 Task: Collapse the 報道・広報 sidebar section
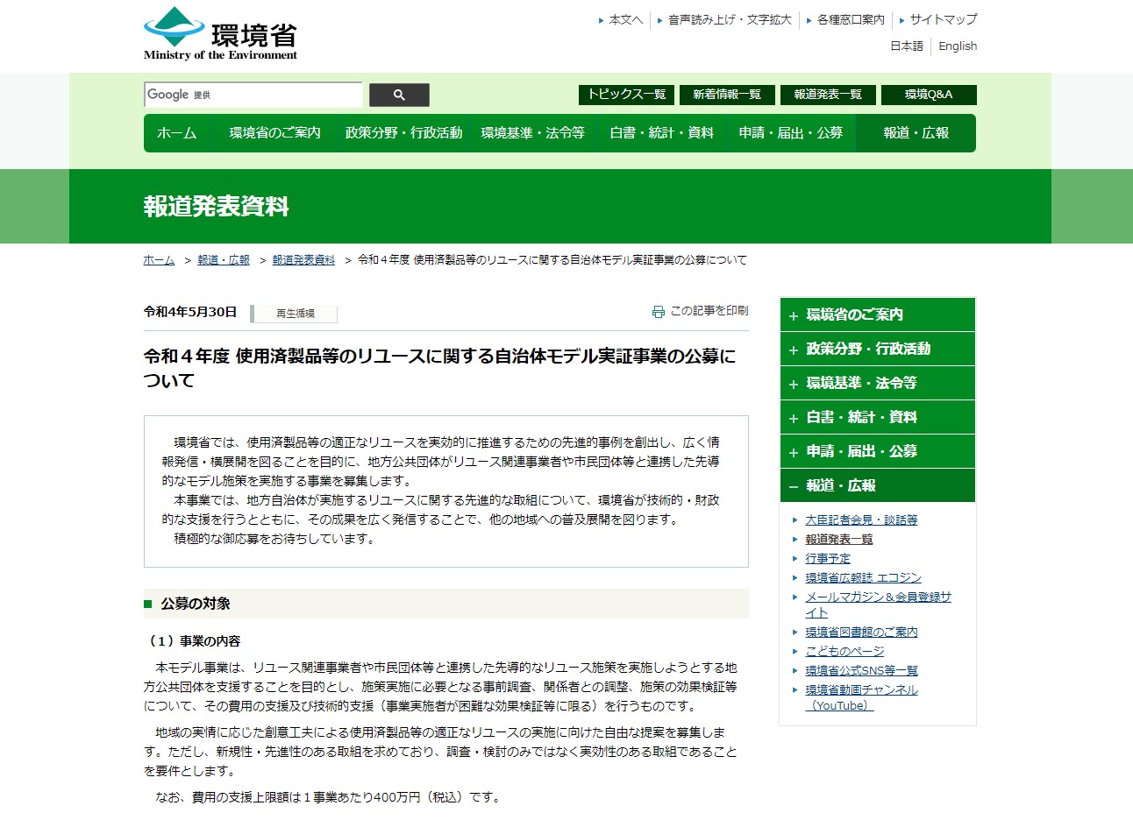793,486
